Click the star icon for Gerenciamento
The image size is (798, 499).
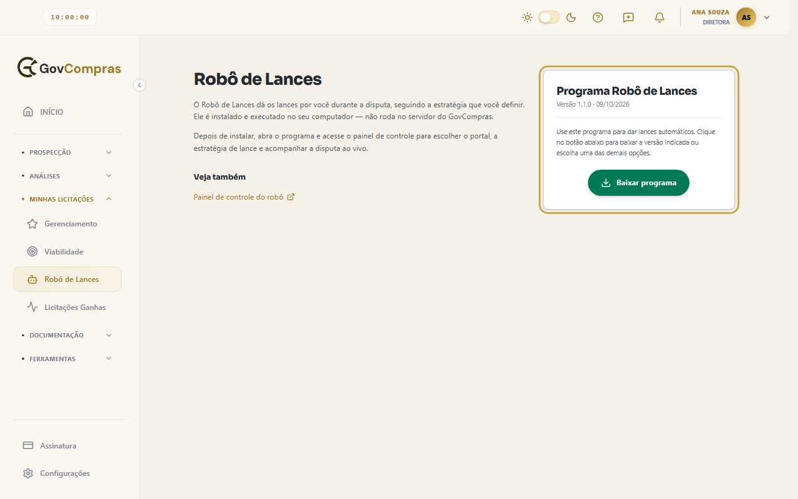(x=32, y=224)
